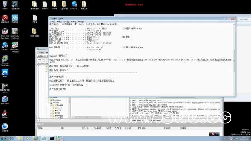Open the Maxthon browser desktop icon
The height and width of the screenshot is (141, 251).
5,73
